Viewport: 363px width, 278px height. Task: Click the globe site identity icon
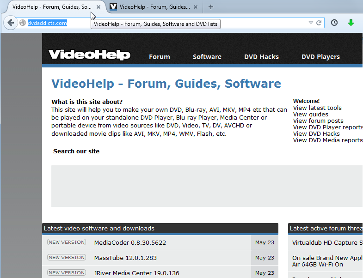coord(23,23)
